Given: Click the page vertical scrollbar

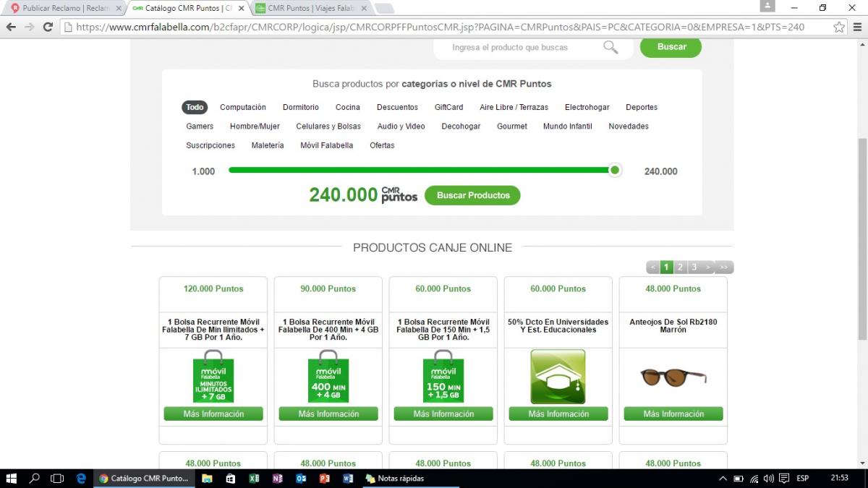Looking at the screenshot, I should [862, 239].
